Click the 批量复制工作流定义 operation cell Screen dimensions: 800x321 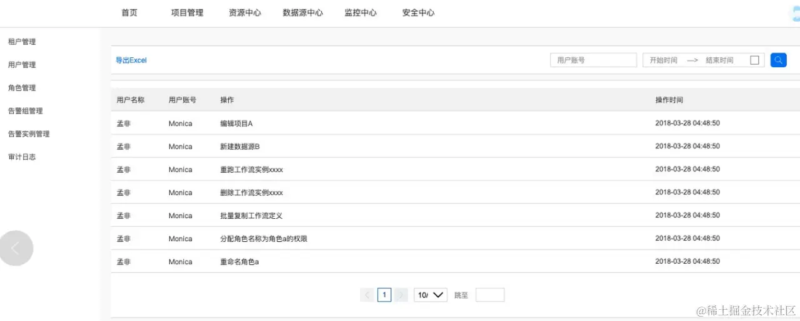251,216
